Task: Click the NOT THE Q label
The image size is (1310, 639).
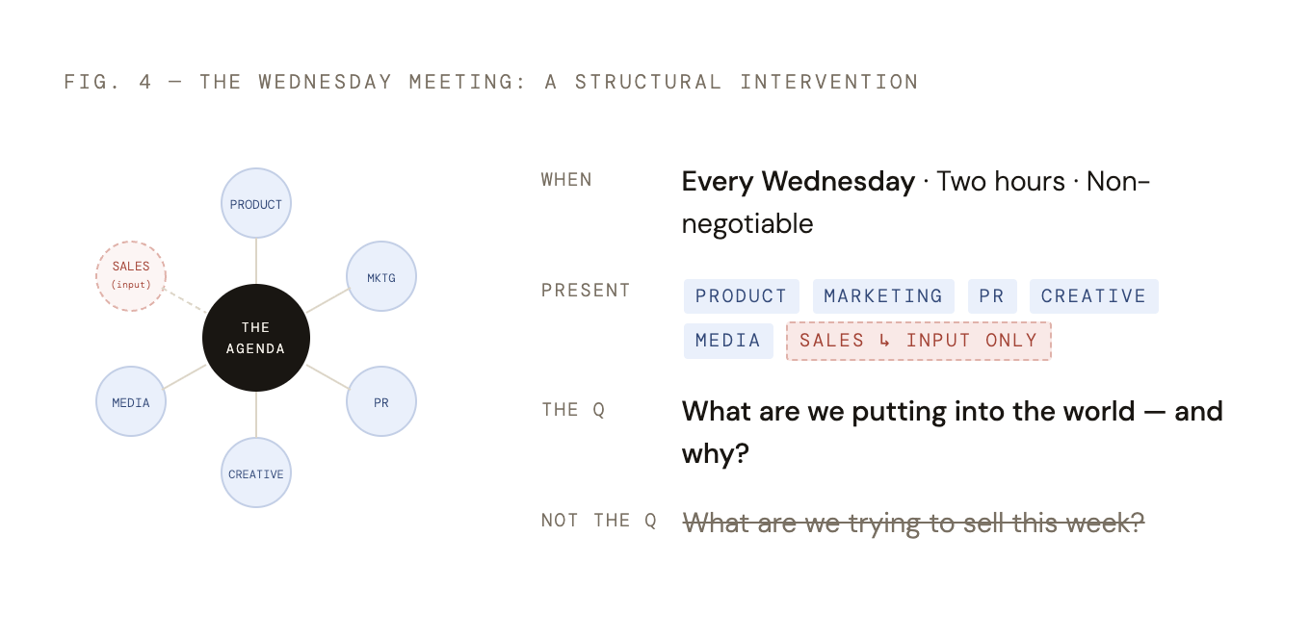Action: (x=598, y=521)
